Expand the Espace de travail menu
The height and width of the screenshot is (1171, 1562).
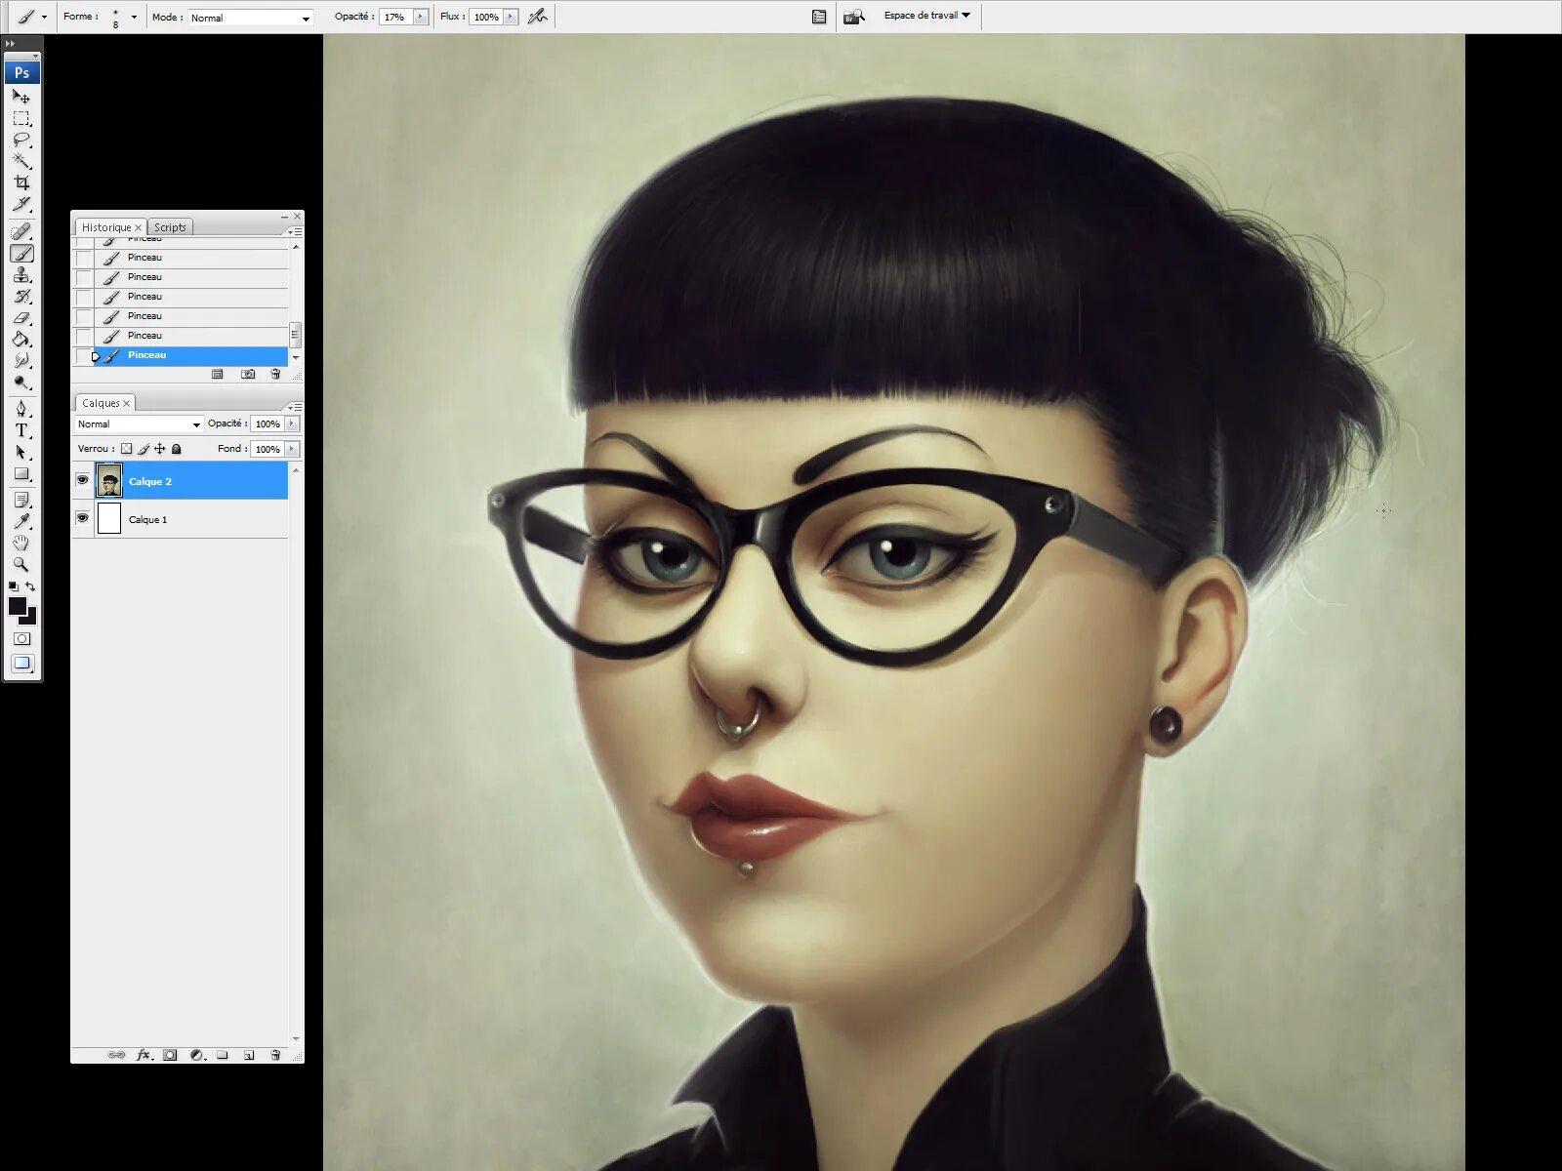click(926, 16)
